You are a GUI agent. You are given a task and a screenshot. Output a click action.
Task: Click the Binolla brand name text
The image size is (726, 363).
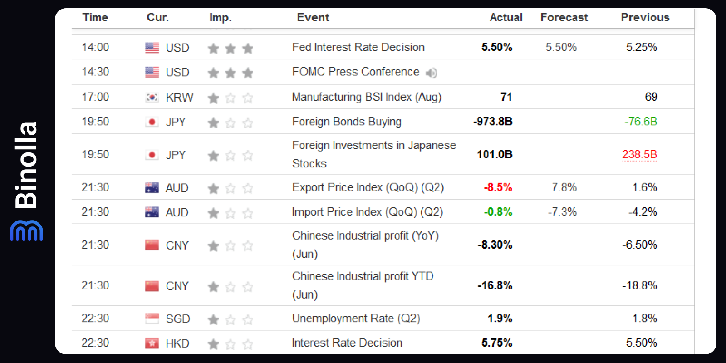tap(26, 165)
